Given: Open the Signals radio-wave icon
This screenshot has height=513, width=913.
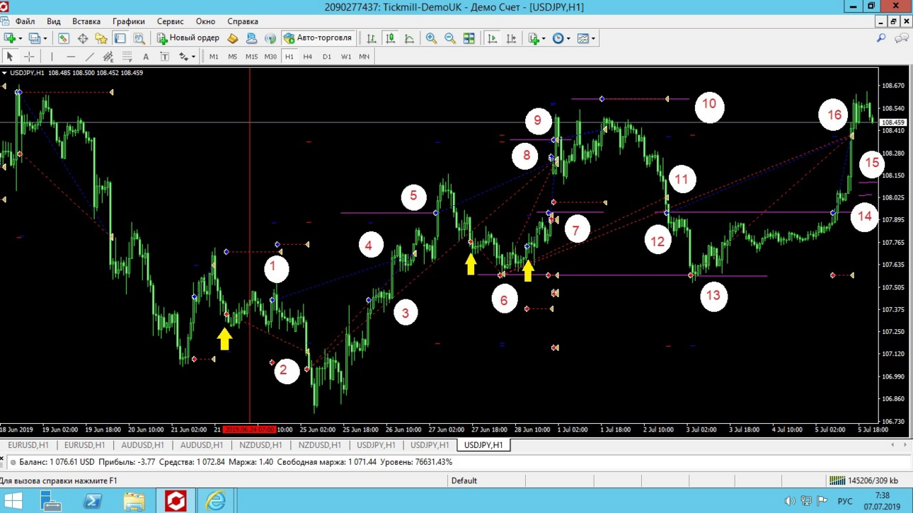Looking at the screenshot, I should tap(270, 38).
